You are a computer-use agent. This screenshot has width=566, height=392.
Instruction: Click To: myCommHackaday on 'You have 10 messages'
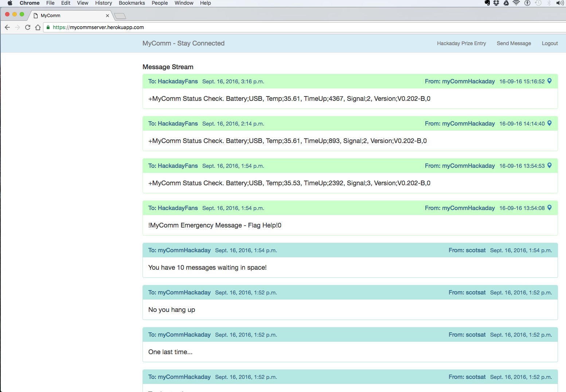179,250
